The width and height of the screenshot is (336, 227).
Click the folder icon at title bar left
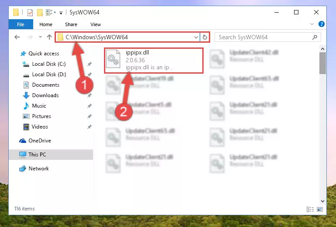pos(16,12)
